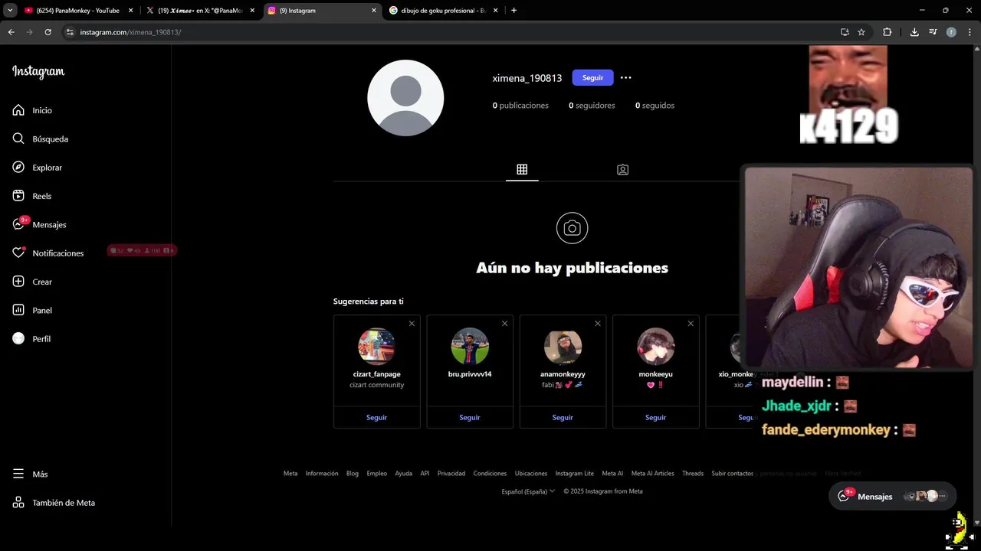Open Inicio from the Instagram sidebar
The width and height of the screenshot is (981, 551).
click(32, 110)
